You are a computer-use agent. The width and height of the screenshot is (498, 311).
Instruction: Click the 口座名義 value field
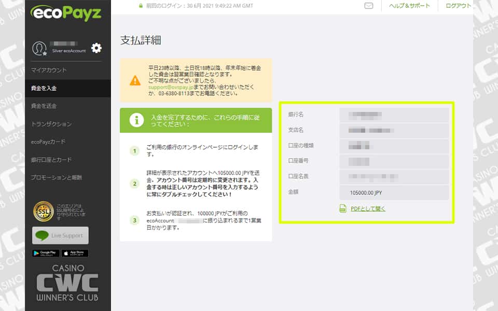click(x=394, y=177)
